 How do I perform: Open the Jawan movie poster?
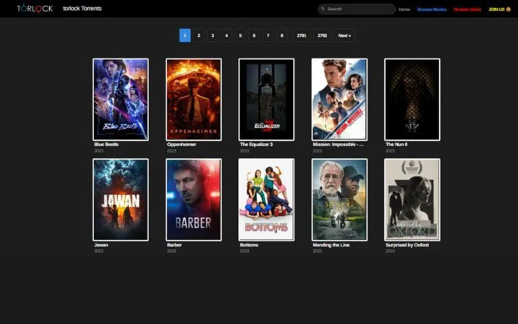click(x=120, y=200)
